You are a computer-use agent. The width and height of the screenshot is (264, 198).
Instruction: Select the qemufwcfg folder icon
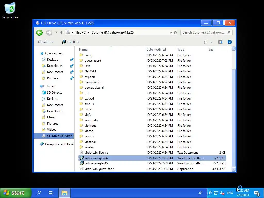pyautogui.click(x=81, y=82)
